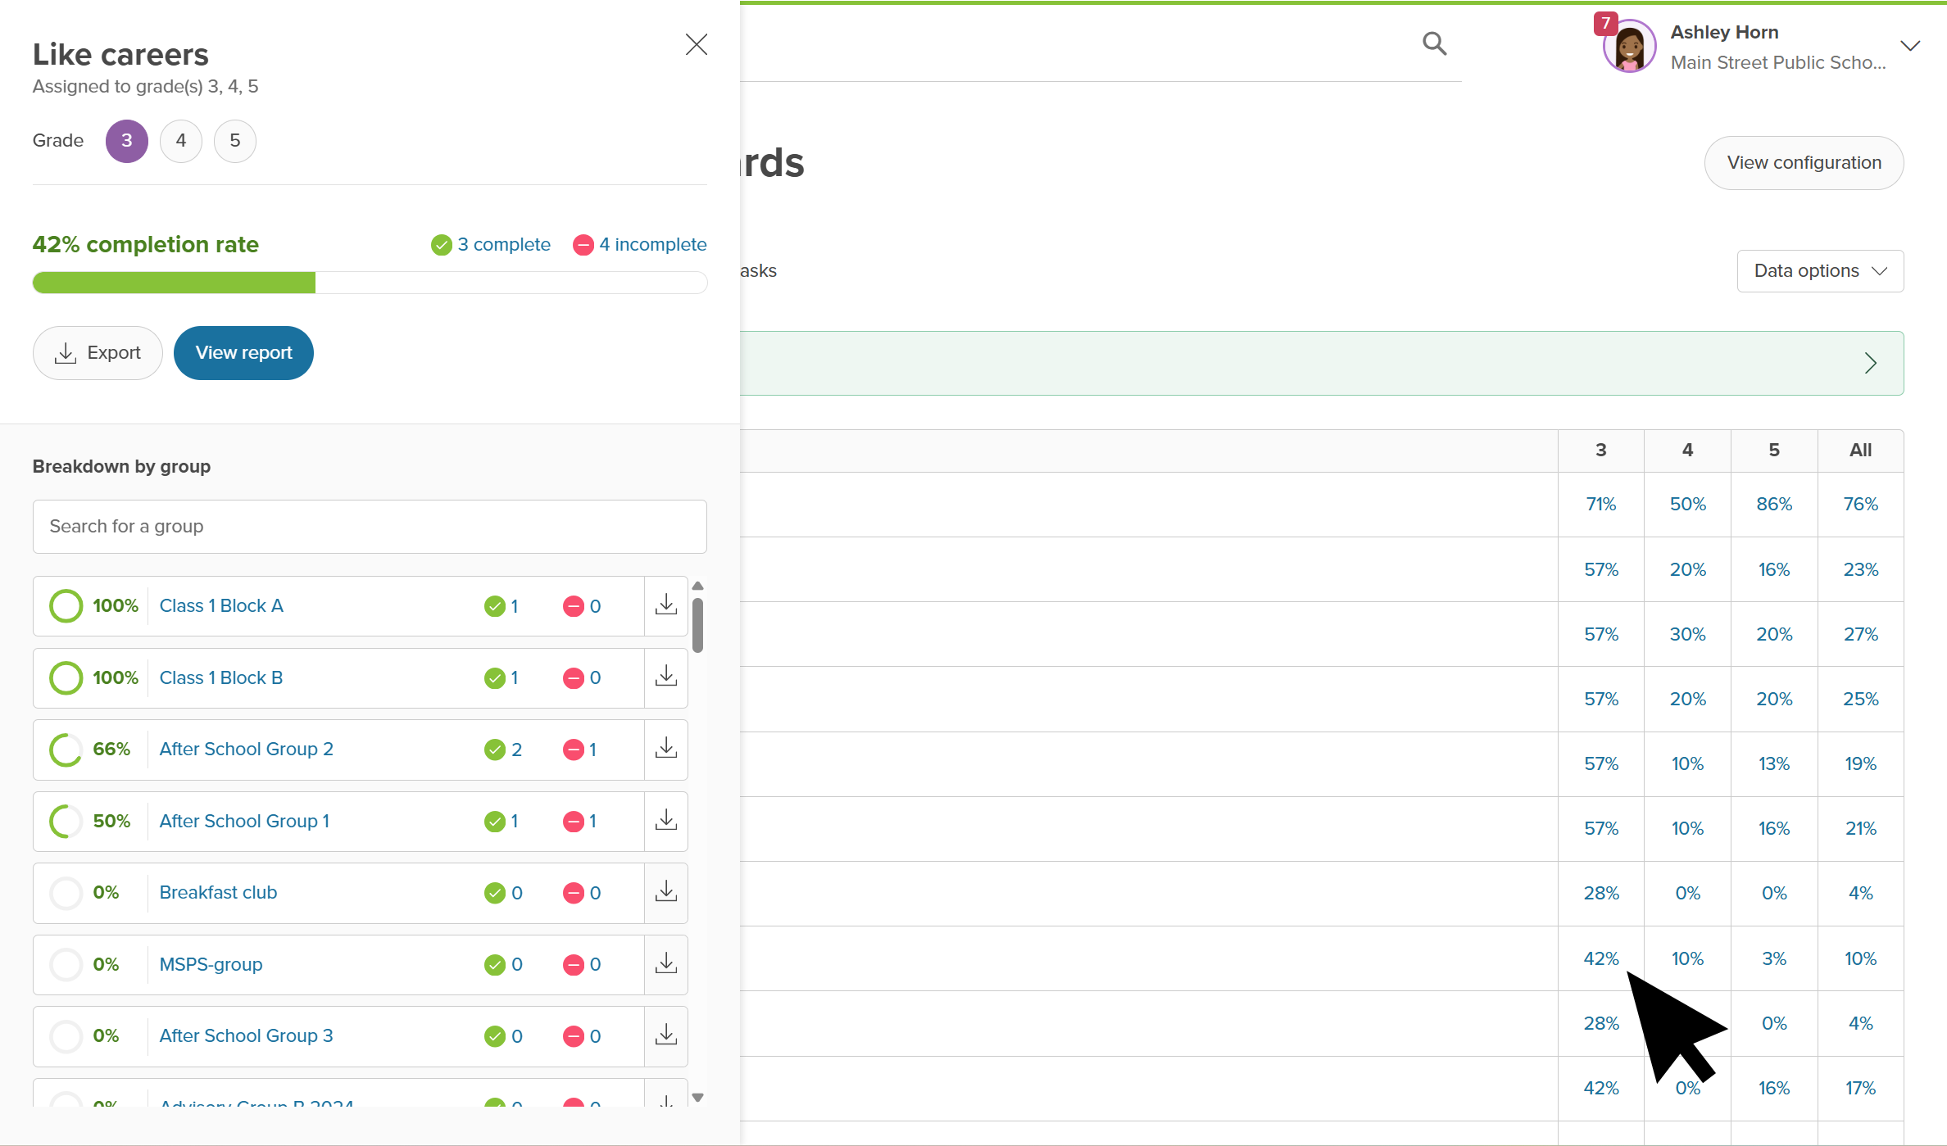Image resolution: width=1947 pixels, height=1146 pixels.
Task: Select grade 5 filter
Action: 235,141
